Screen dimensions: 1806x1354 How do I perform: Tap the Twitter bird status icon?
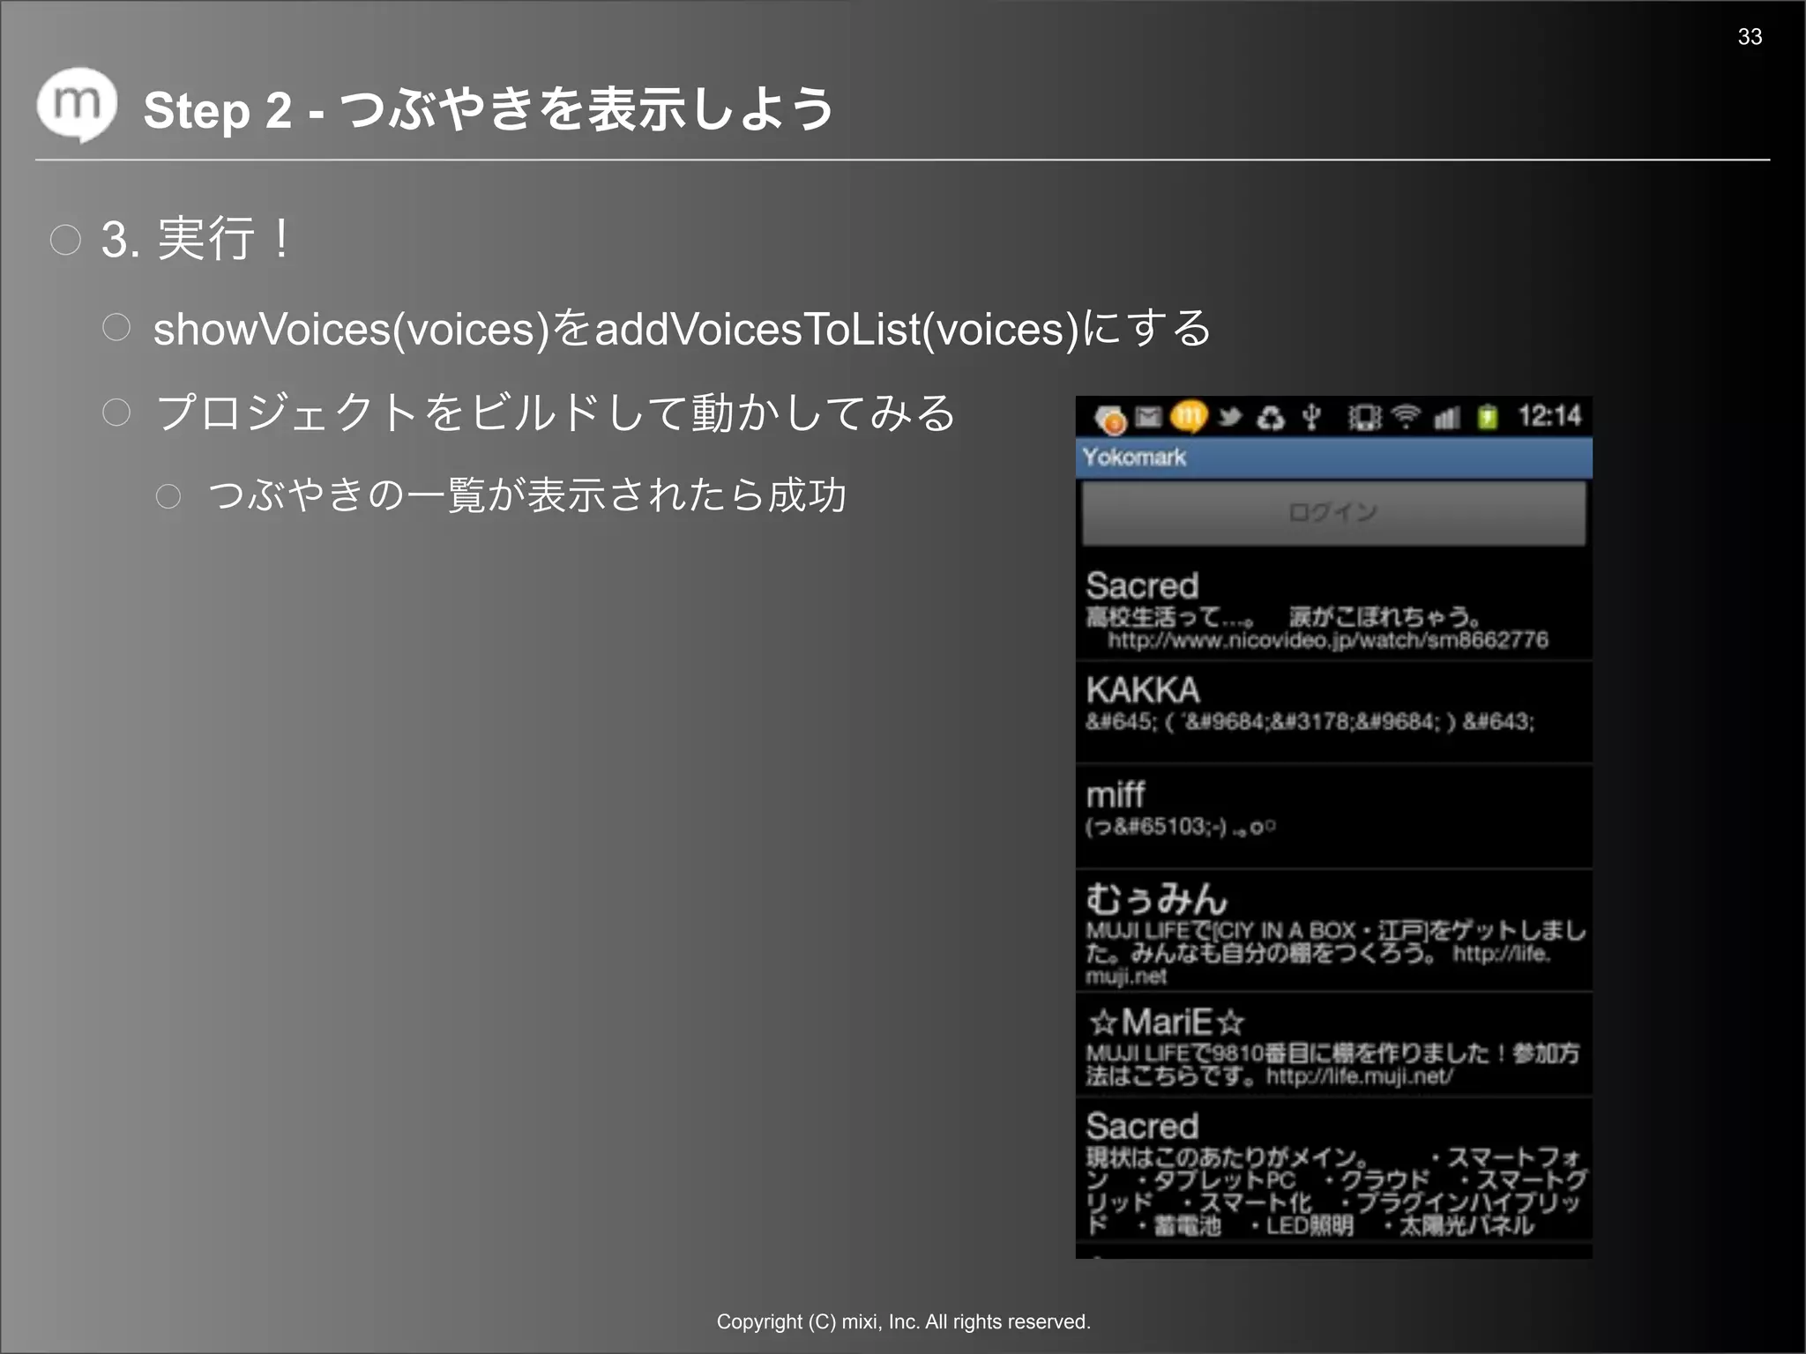tap(1230, 416)
